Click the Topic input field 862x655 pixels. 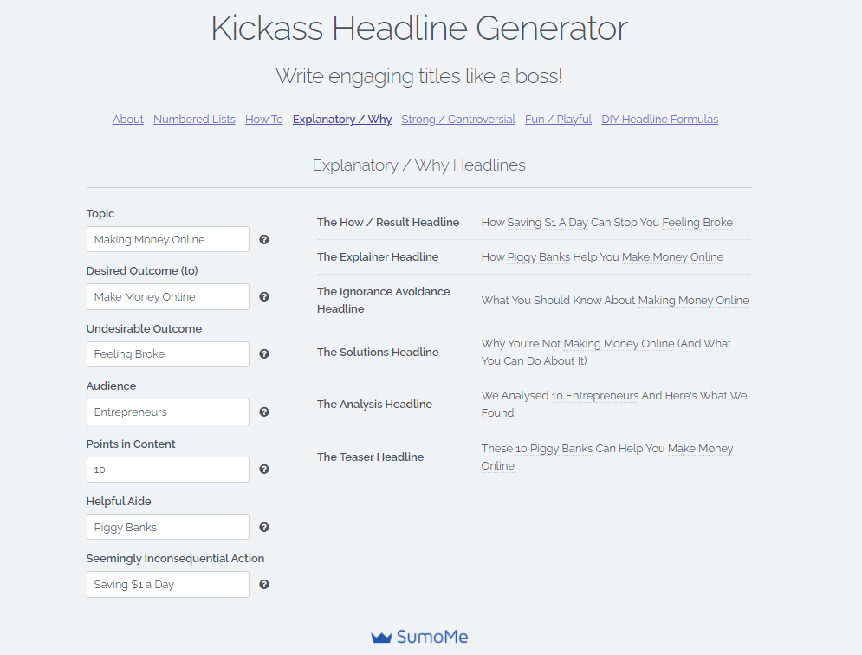coord(168,239)
